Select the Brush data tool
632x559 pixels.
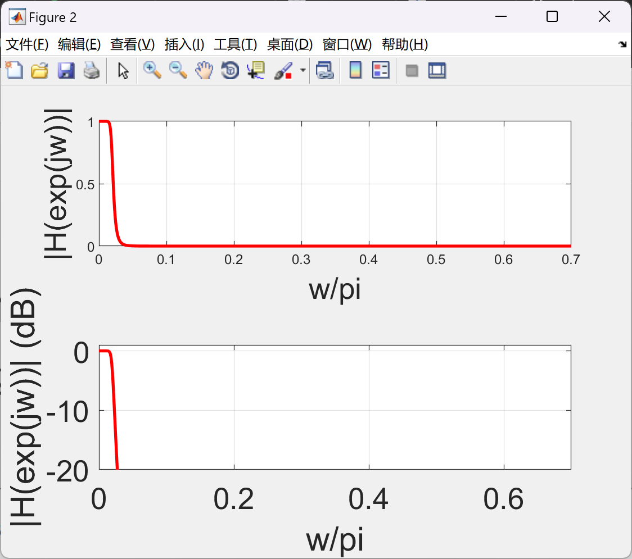[283, 70]
